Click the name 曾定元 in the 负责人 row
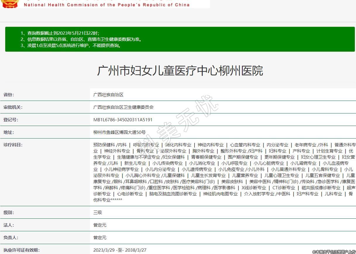The image size is (356, 254). [100, 238]
